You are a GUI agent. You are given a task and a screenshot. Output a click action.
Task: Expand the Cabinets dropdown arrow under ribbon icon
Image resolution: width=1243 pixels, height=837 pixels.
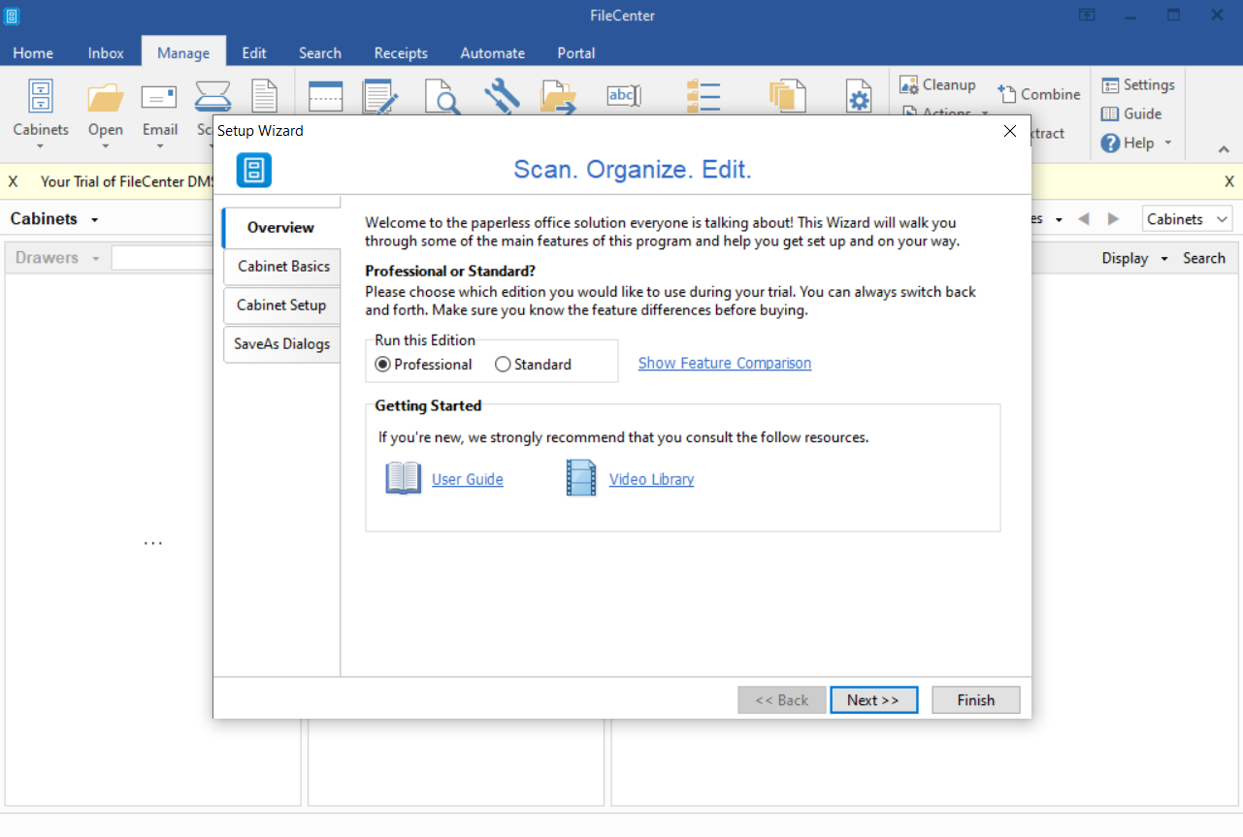tap(41, 146)
